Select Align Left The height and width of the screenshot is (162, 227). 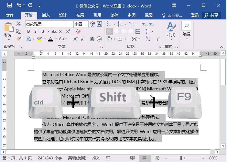pos(109,31)
